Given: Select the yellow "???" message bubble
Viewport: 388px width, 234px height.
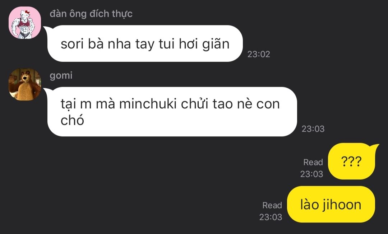Looking at the screenshot, I should point(352,162).
